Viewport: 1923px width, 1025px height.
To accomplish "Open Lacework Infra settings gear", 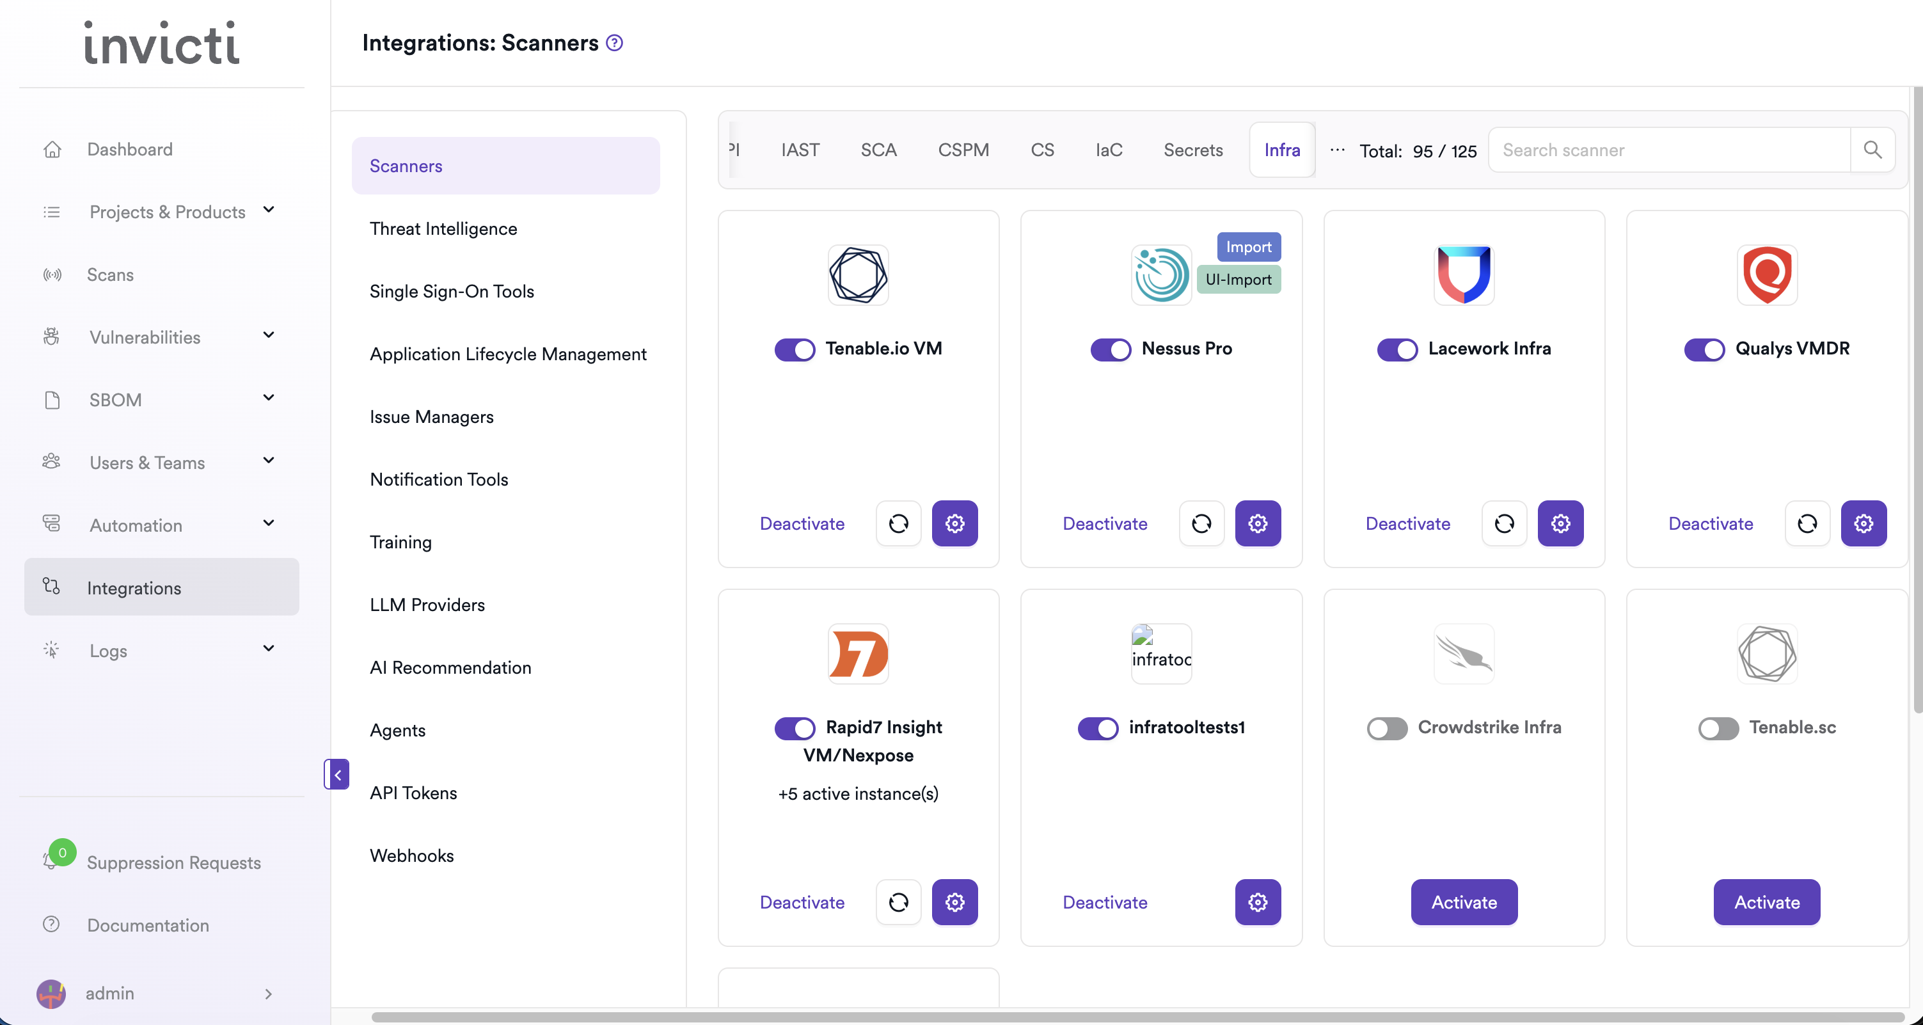I will tap(1560, 523).
